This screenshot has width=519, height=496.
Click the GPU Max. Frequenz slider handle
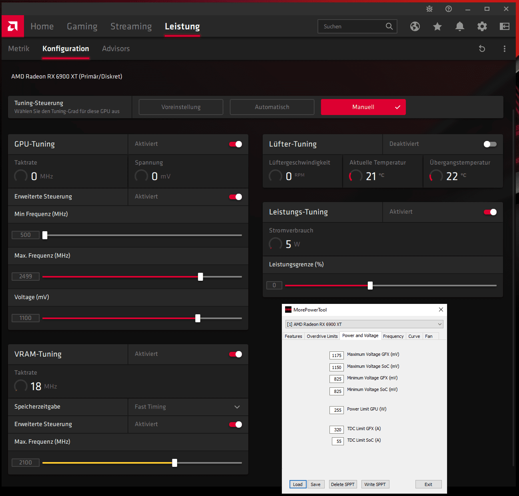200,277
